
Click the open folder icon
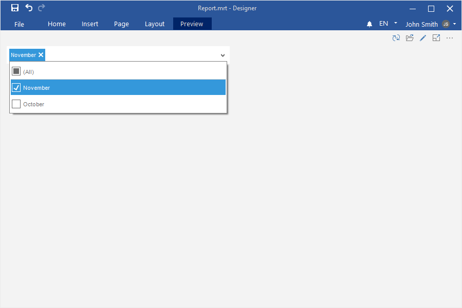point(410,38)
